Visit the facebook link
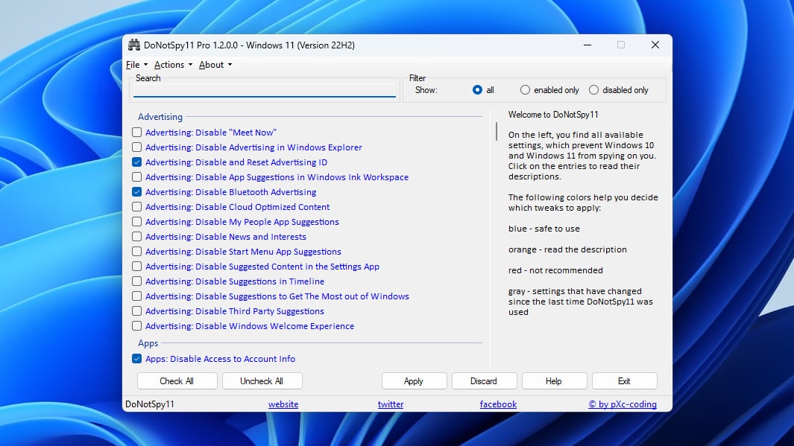This screenshot has width=794, height=446. (498, 404)
